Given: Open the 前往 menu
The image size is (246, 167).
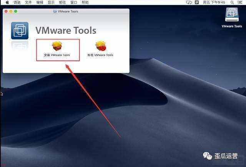Looking at the screenshot, I should [x=62, y=2].
